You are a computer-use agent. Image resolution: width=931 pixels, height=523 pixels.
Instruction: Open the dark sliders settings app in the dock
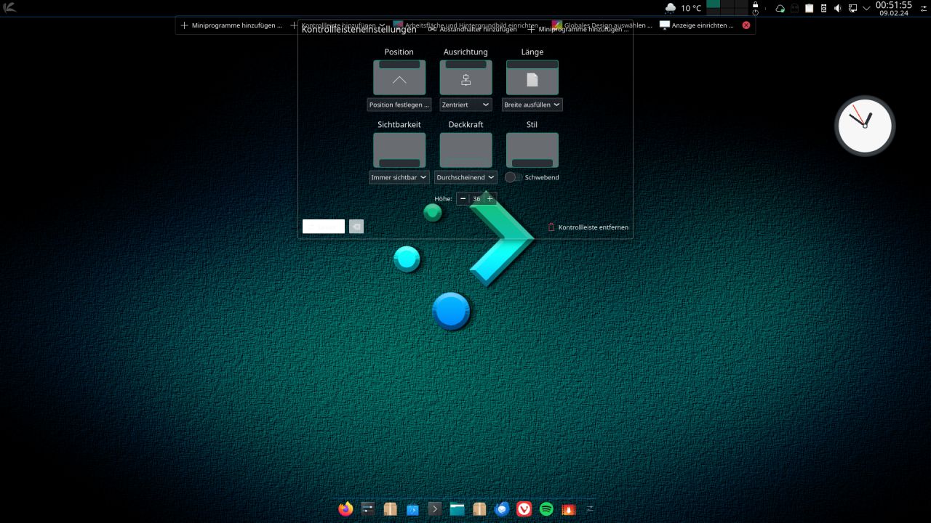[x=368, y=508]
